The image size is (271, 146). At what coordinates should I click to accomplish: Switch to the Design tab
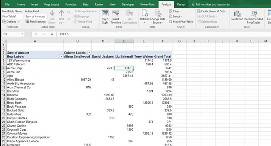coord(181,5)
